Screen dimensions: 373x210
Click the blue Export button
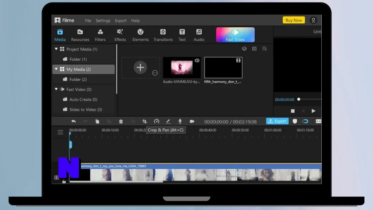pos(277,121)
